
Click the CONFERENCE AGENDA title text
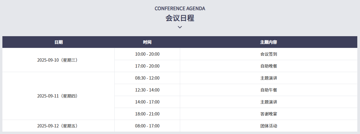pos(180,9)
